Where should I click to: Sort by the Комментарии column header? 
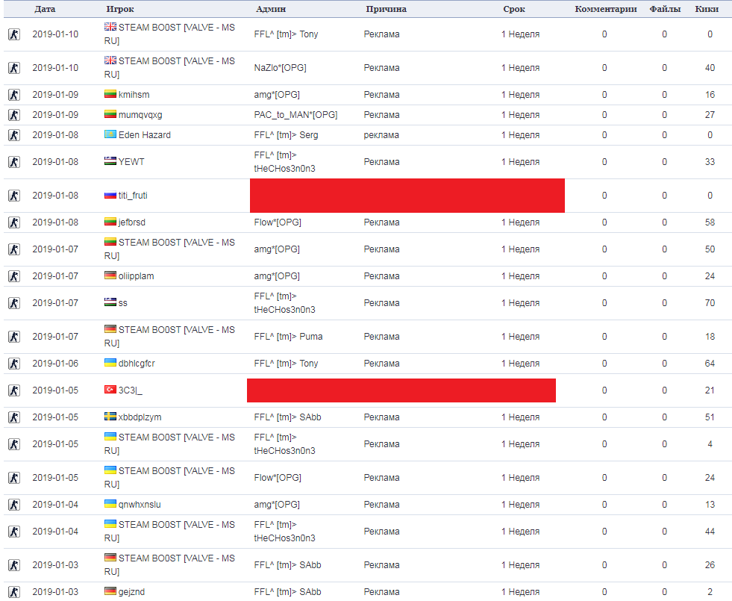[605, 9]
